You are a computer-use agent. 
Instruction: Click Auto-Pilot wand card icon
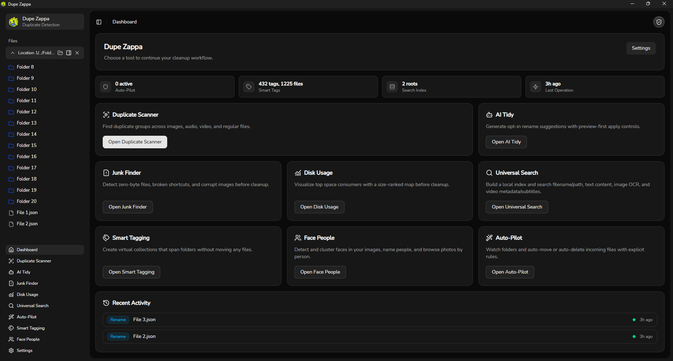[x=489, y=238]
